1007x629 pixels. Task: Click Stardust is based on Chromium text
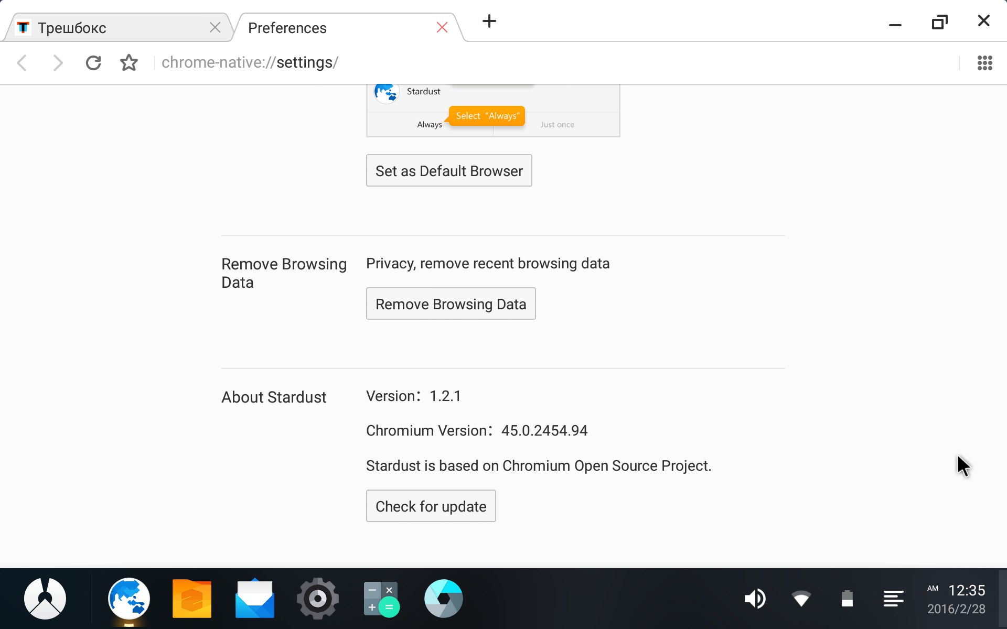tap(539, 465)
